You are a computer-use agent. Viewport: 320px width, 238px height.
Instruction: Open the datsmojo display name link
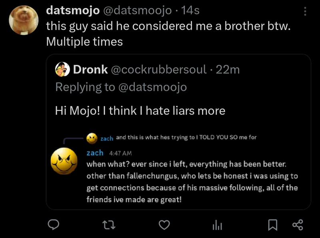click(73, 11)
